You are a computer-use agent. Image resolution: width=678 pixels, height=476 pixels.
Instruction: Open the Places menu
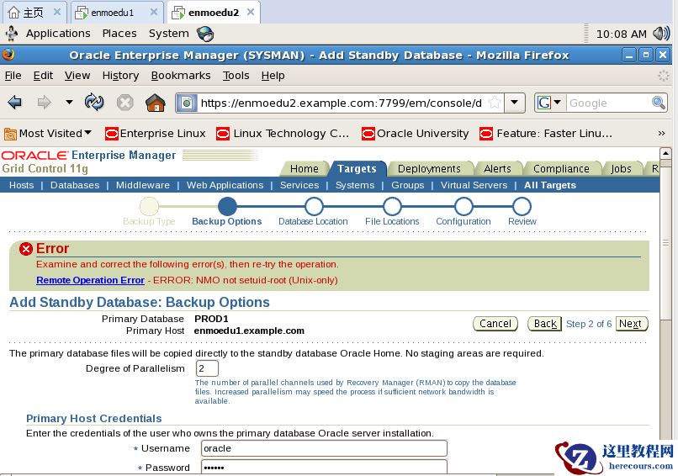click(119, 34)
